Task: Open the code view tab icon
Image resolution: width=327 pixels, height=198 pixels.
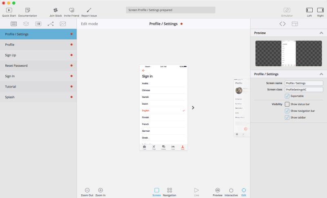Action: (x=282, y=24)
